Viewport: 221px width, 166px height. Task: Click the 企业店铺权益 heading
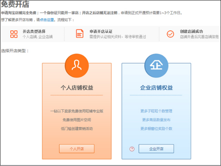coord(156,87)
